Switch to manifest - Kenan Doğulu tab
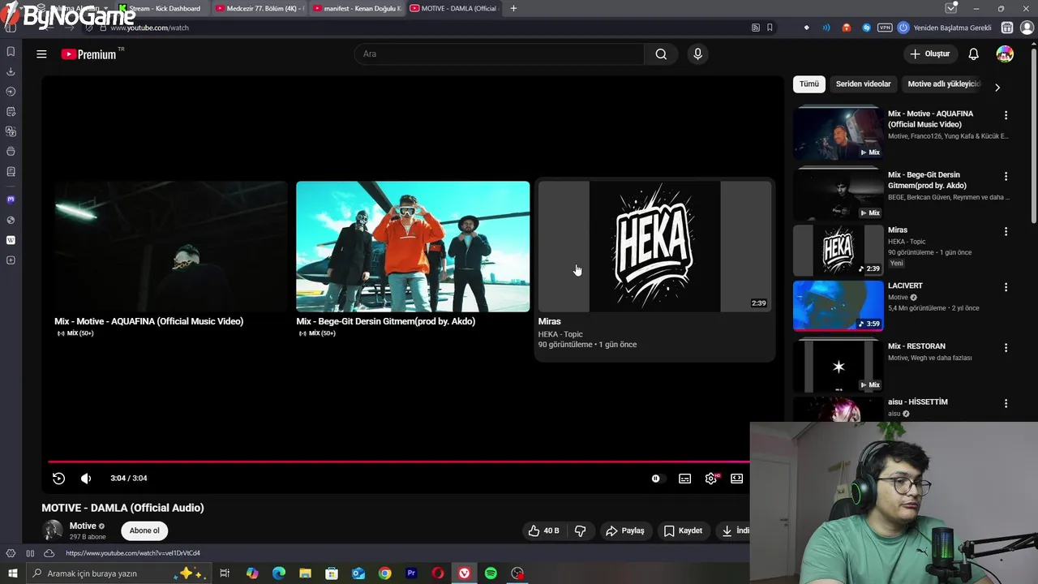The image size is (1038, 584). pyautogui.click(x=357, y=8)
